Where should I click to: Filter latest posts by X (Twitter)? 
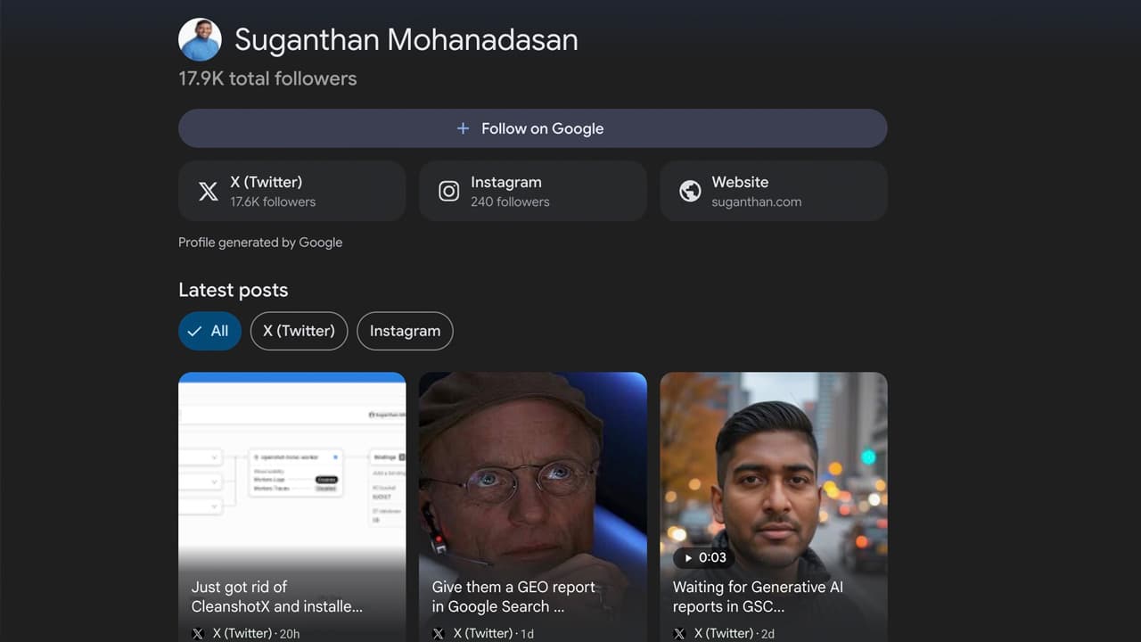(299, 331)
